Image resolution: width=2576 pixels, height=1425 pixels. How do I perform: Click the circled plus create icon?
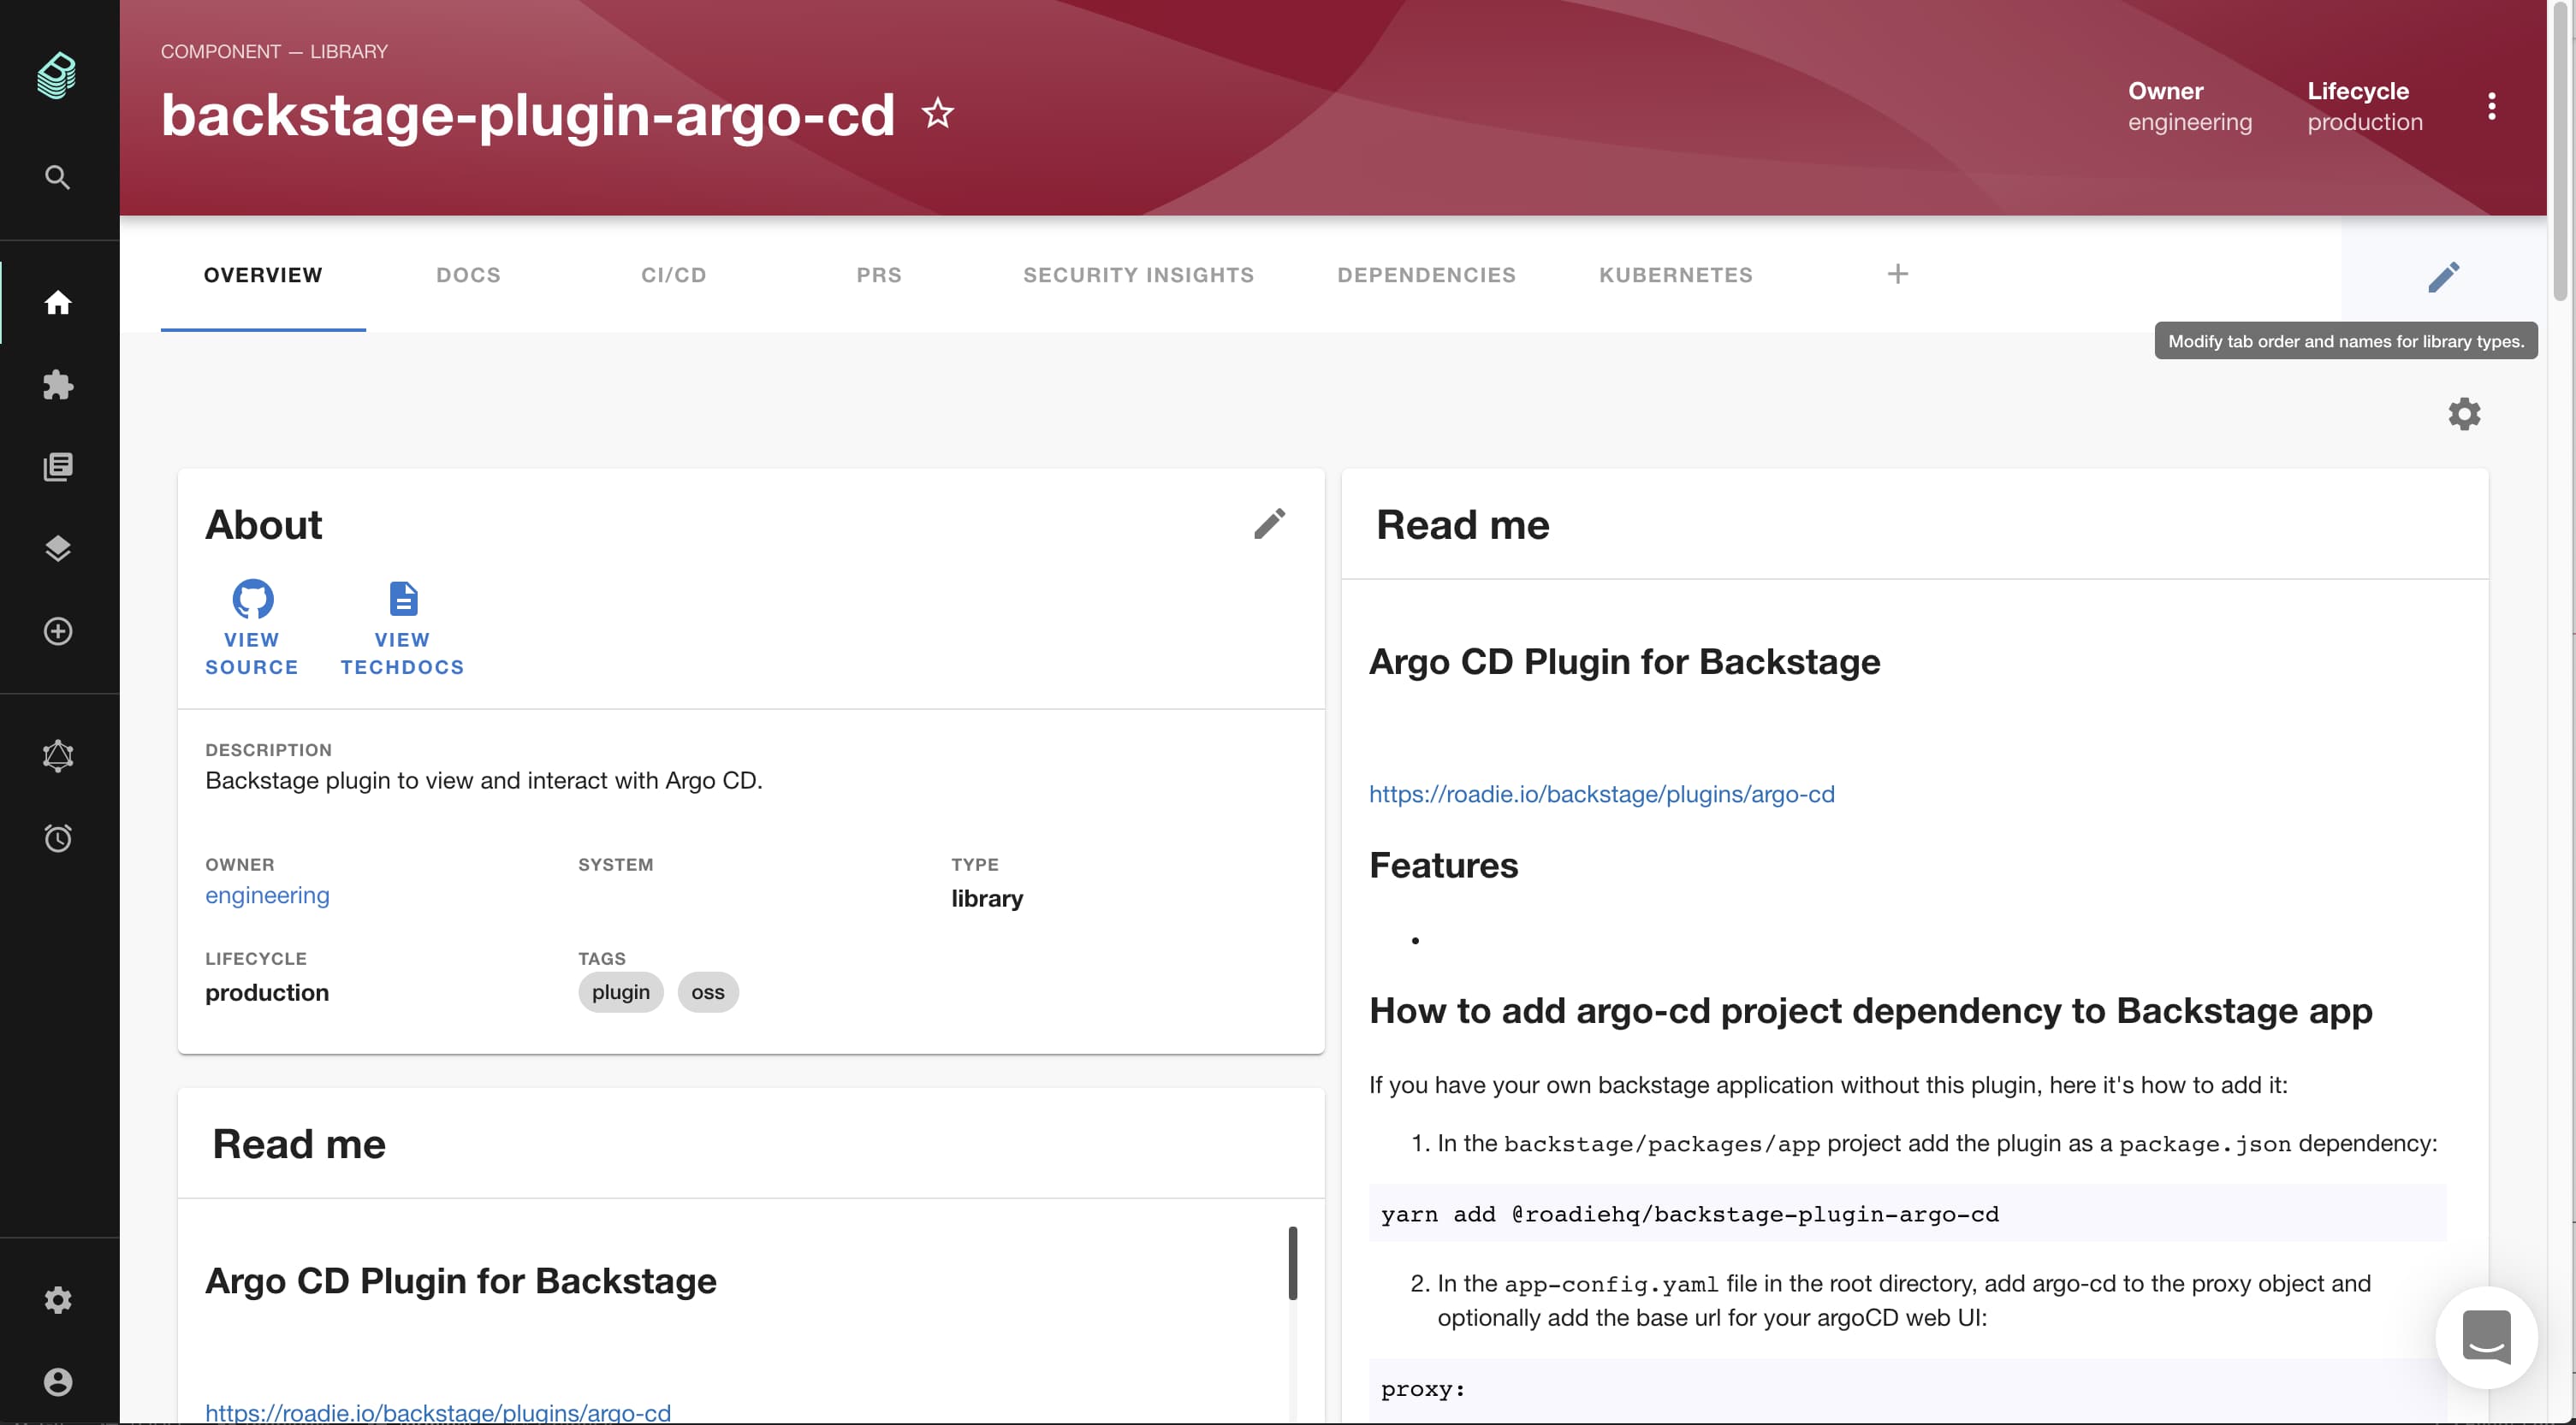pos(58,630)
